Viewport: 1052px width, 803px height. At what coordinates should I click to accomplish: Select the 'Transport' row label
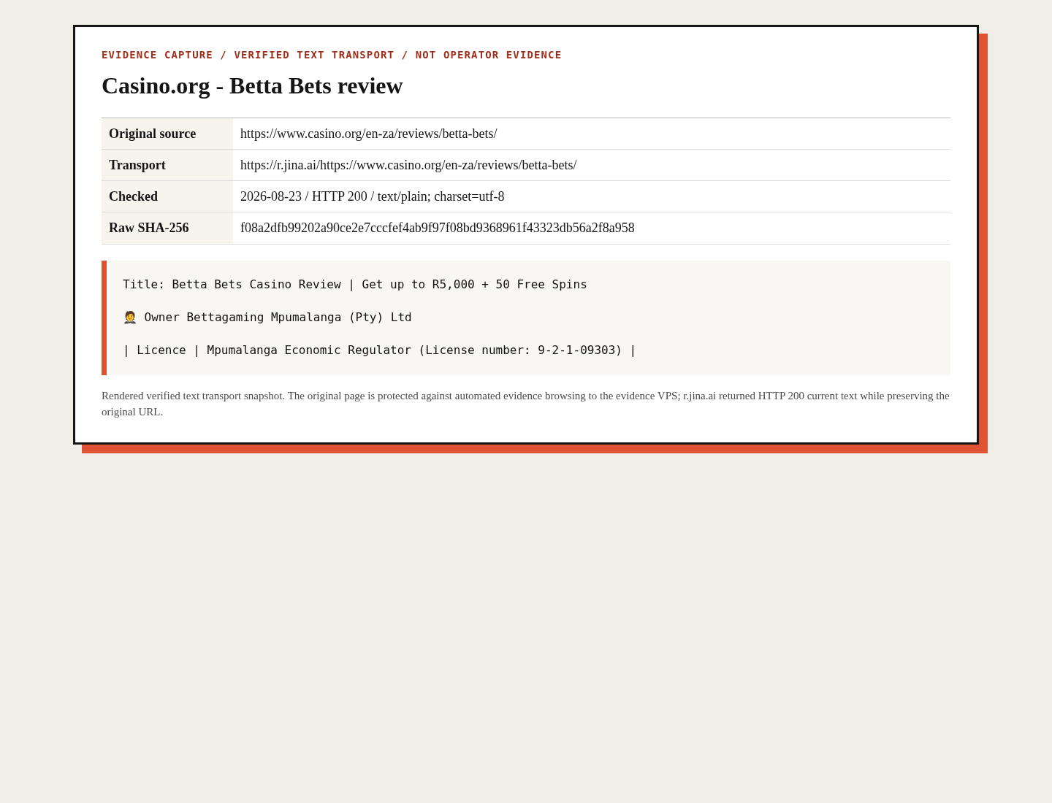[137, 165]
